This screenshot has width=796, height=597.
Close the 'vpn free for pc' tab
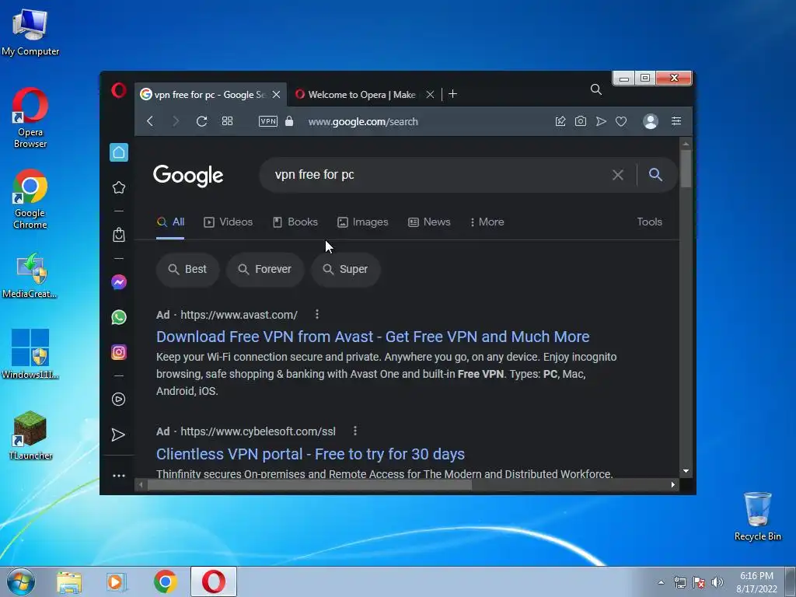click(276, 94)
